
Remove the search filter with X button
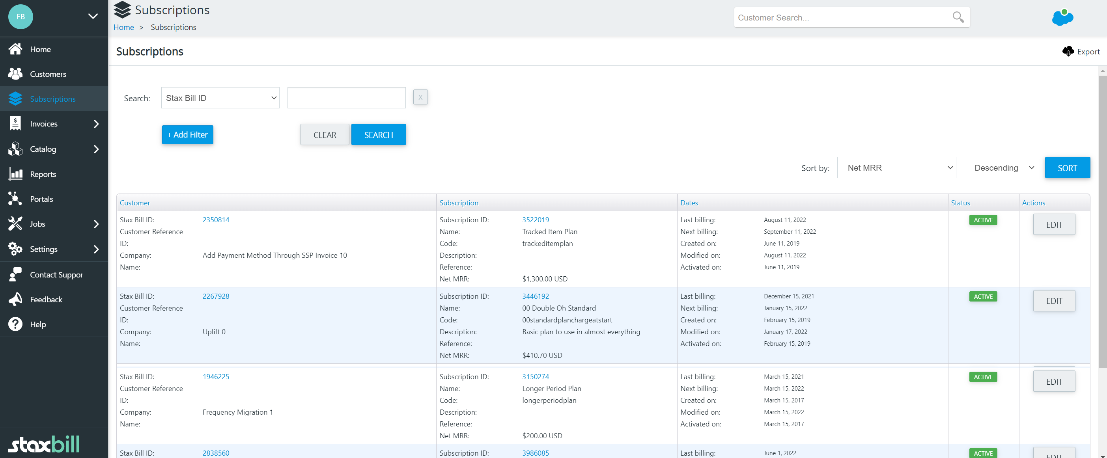420,97
